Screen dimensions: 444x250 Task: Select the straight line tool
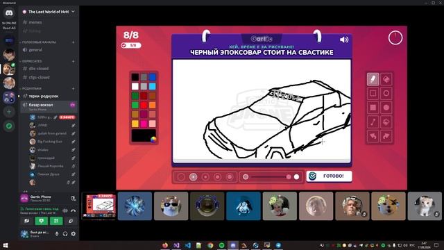(373, 122)
